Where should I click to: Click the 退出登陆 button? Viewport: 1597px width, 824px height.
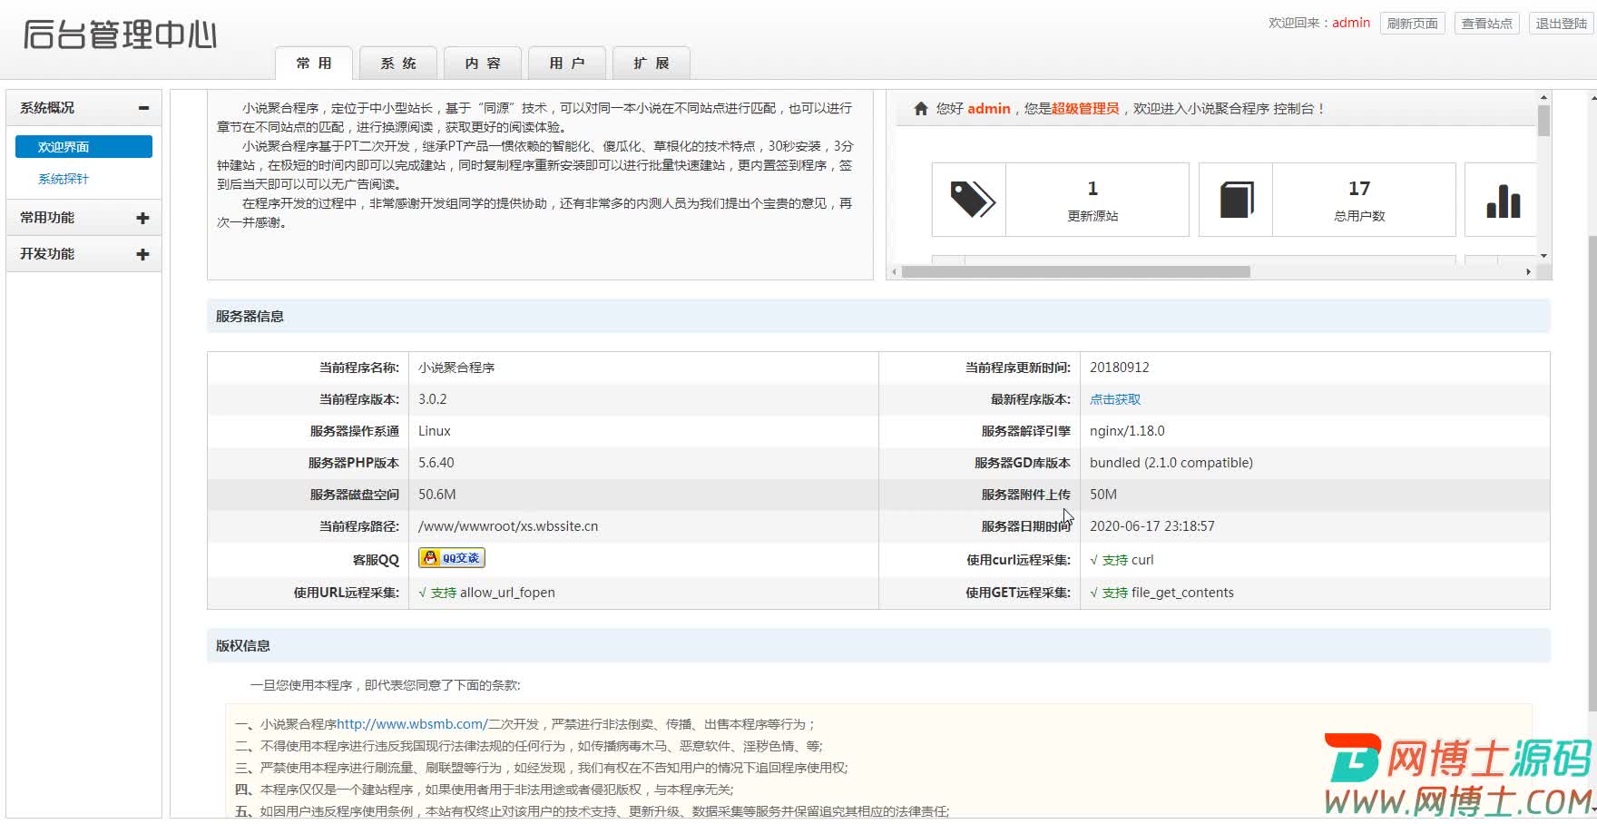click(1561, 24)
